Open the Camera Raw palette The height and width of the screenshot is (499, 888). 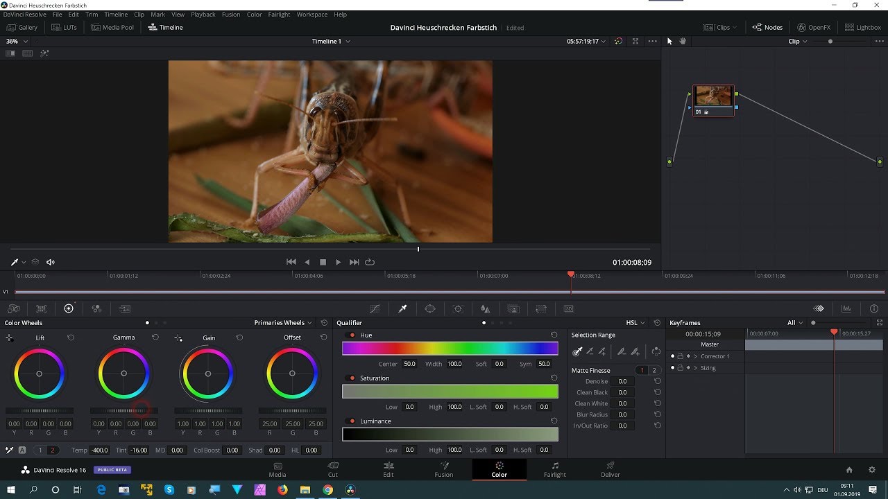[13, 308]
